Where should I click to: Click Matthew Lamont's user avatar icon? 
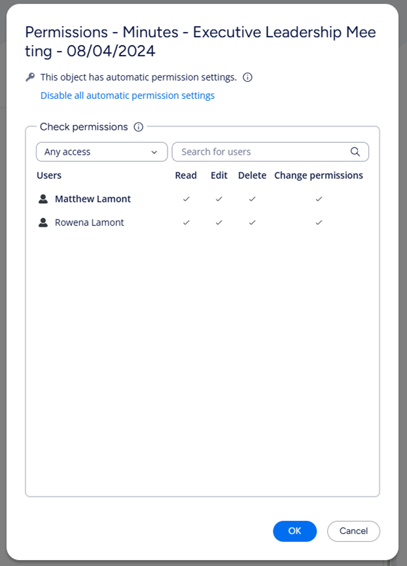[43, 199]
